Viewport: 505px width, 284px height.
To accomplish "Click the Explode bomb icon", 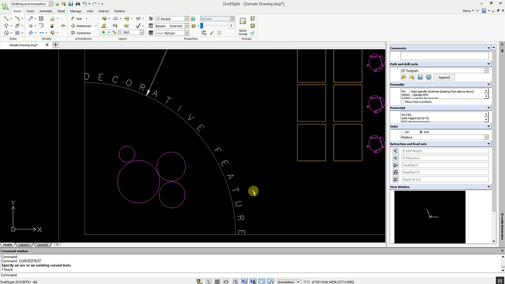I will click(x=52, y=26).
